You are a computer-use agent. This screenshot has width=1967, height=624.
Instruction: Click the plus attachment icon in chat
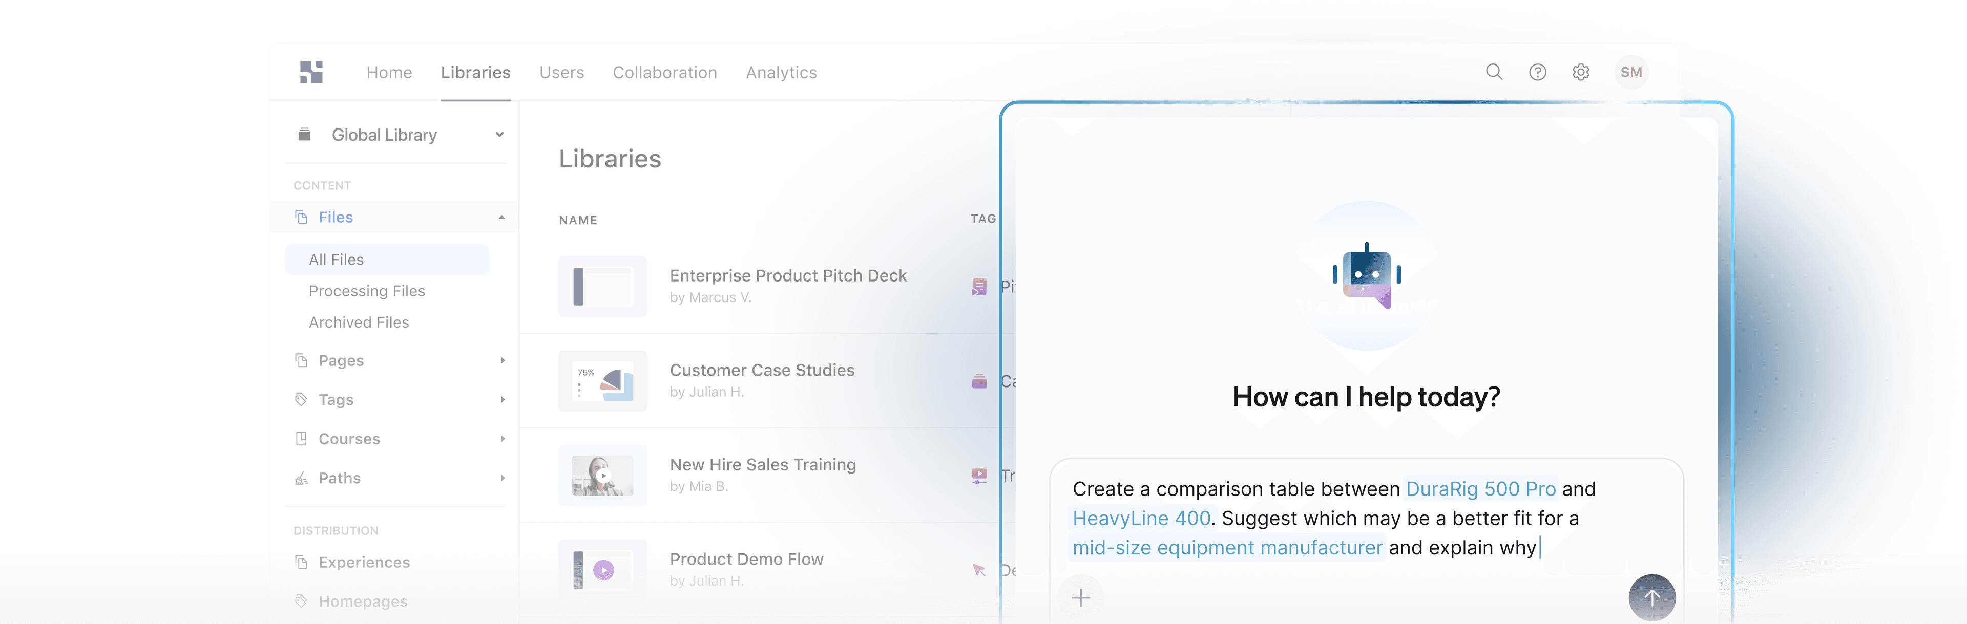pyautogui.click(x=1080, y=597)
